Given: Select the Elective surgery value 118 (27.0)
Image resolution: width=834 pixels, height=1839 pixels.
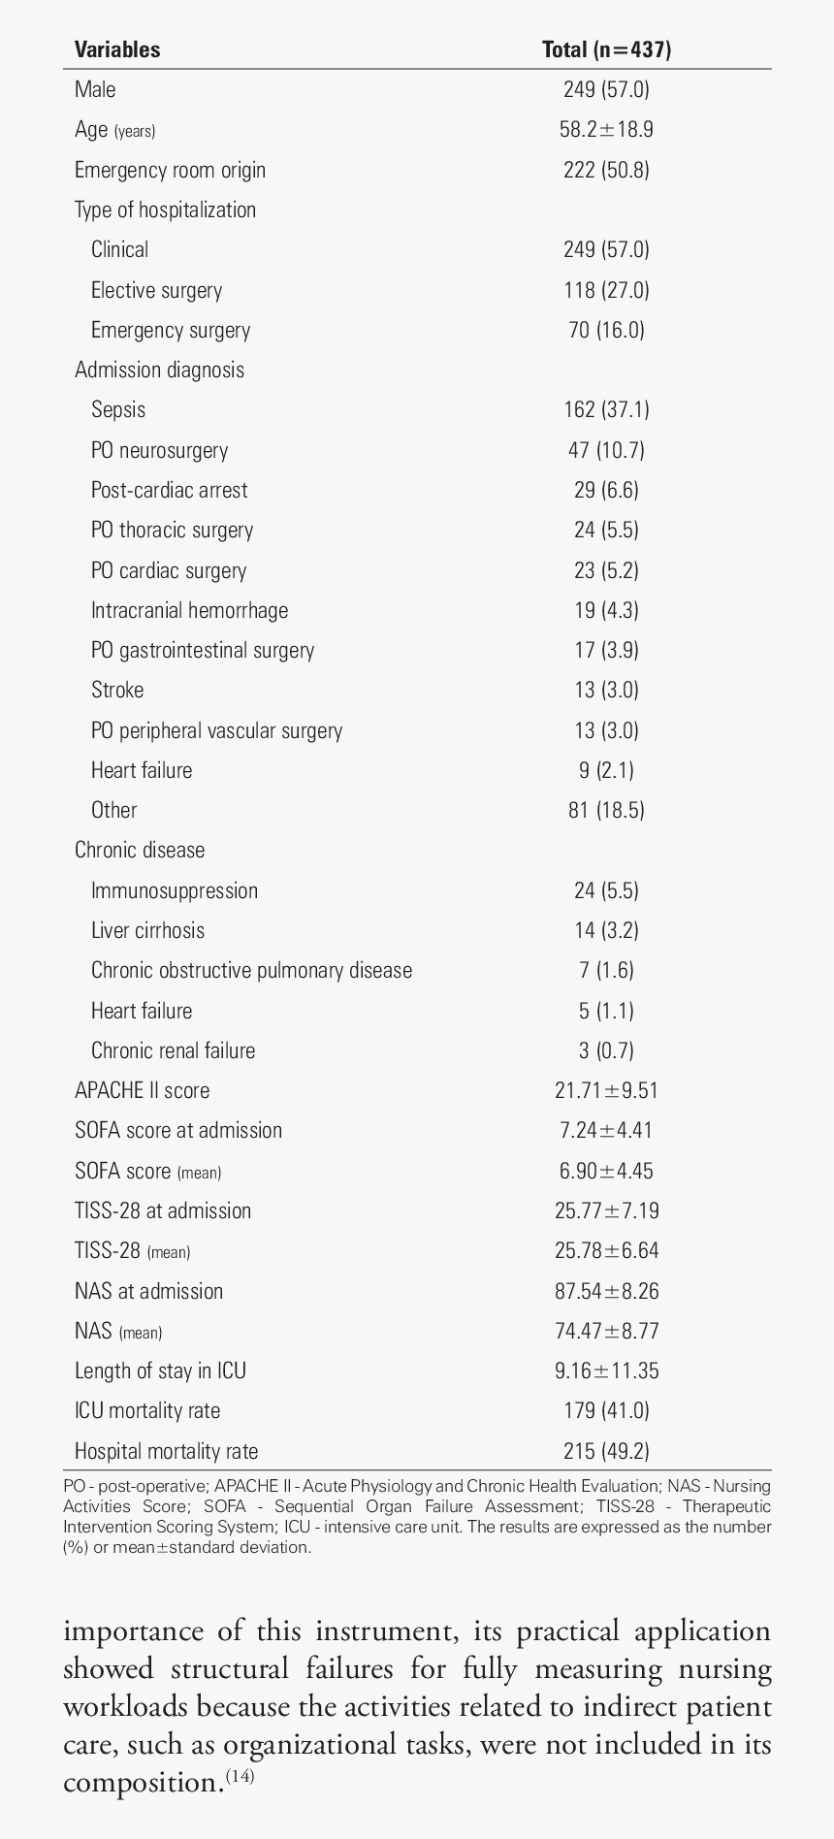Looking at the screenshot, I should coord(606,290).
